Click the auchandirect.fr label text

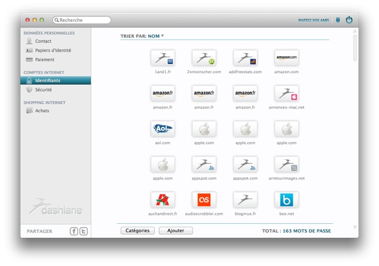(x=163, y=214)
